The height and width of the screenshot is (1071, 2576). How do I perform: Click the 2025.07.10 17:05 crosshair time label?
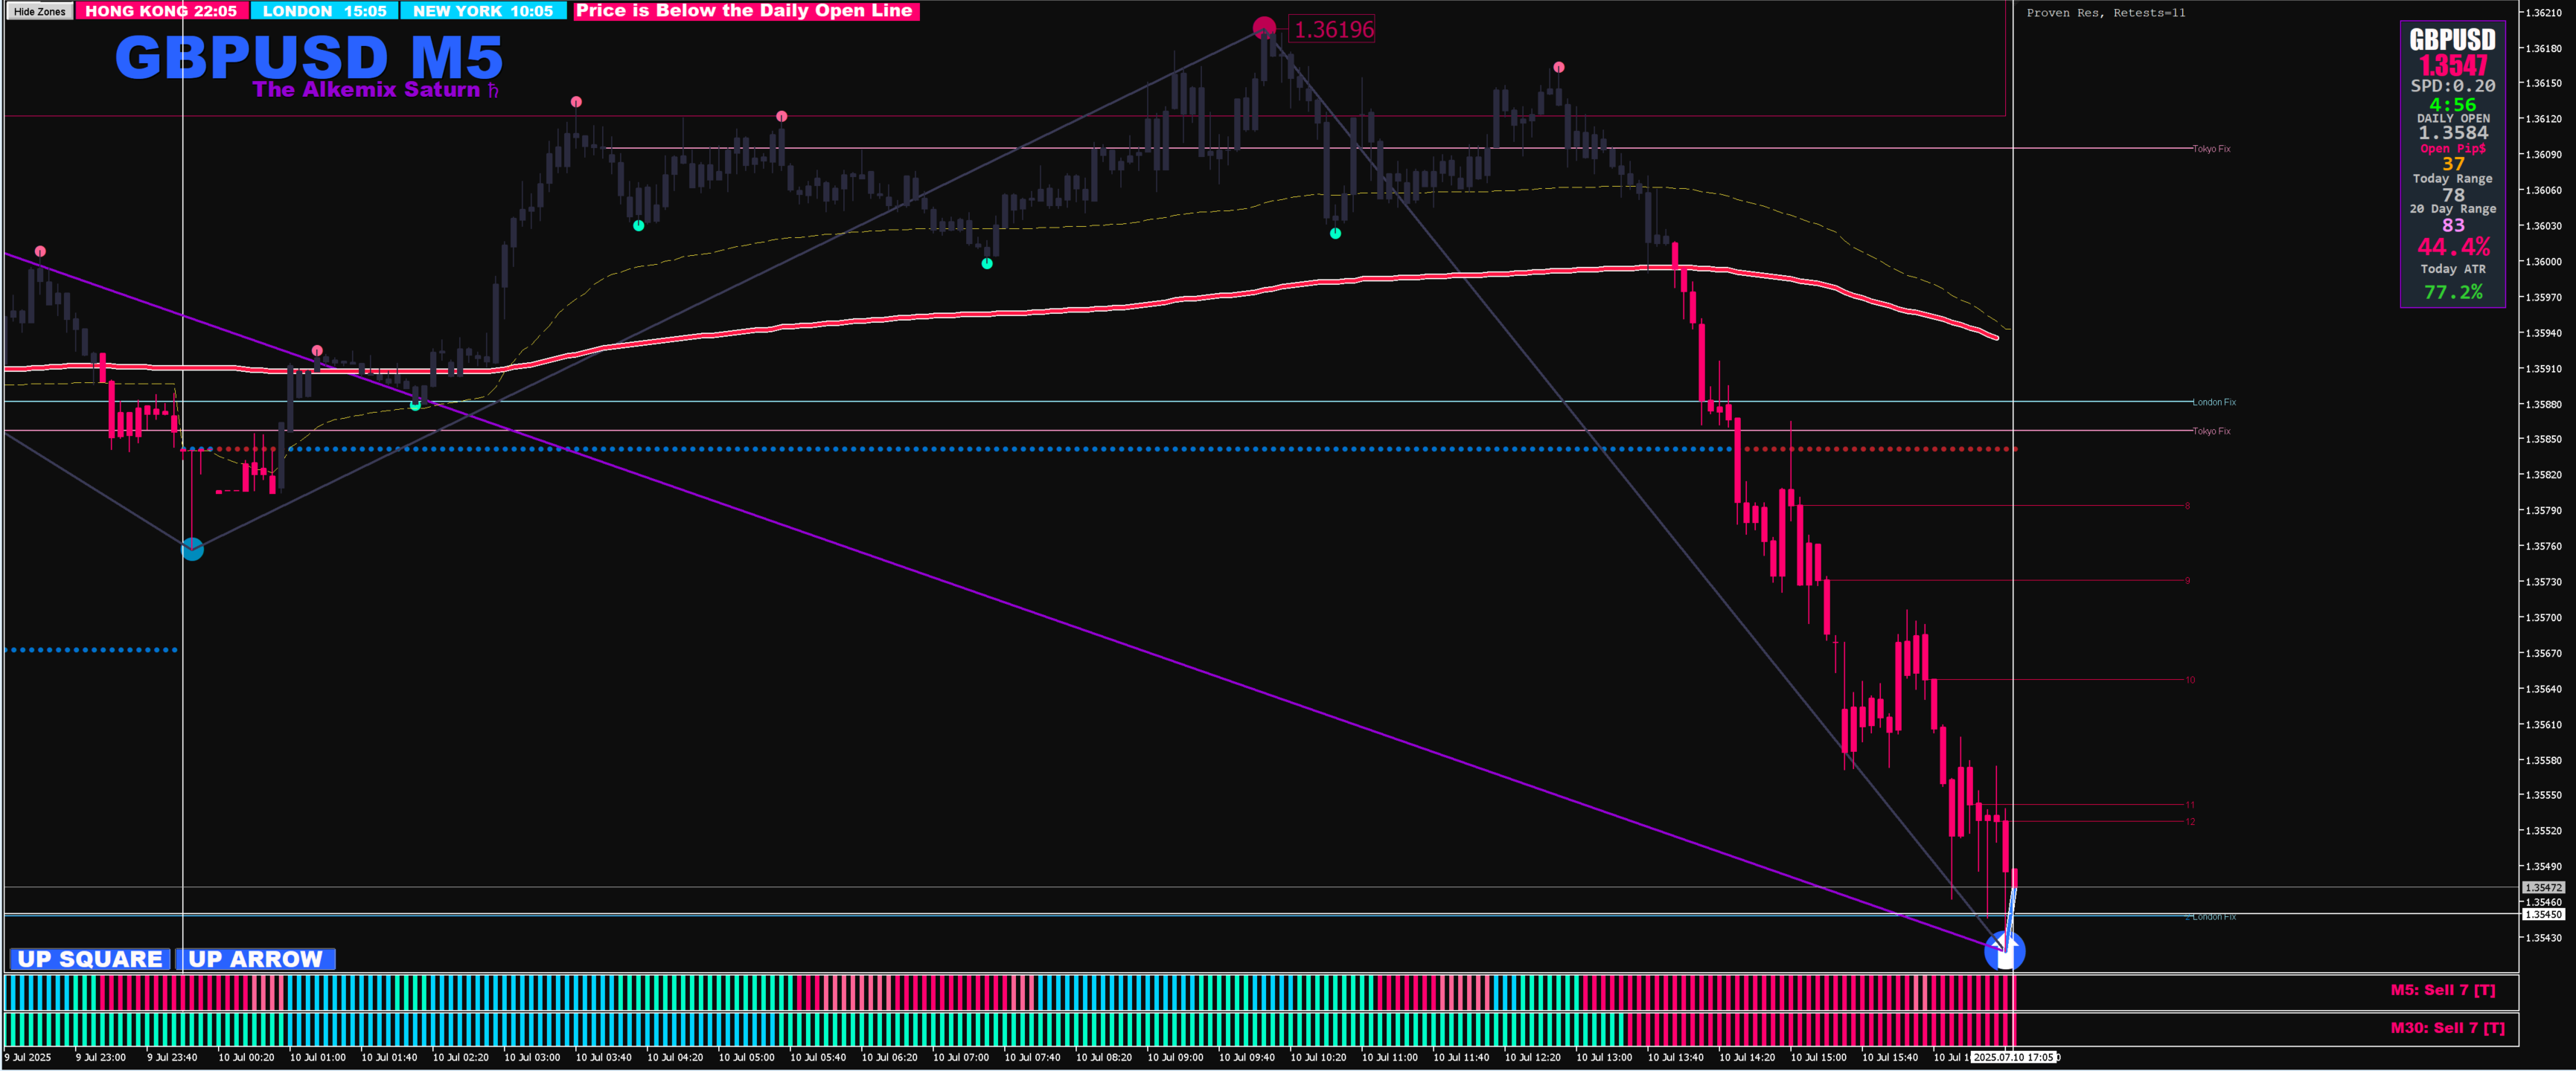2013,1057
